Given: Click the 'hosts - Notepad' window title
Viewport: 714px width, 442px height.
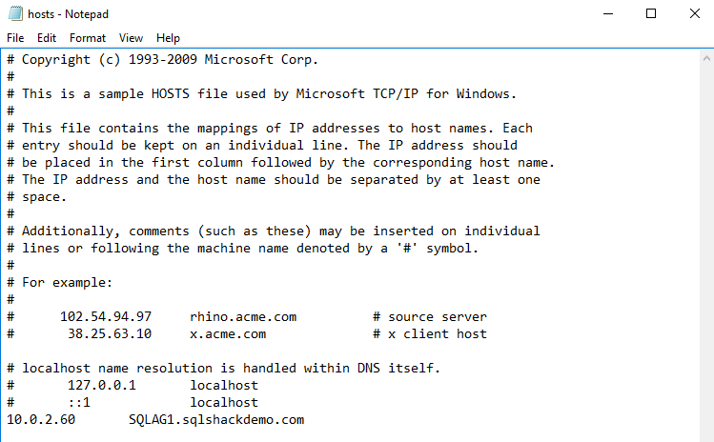Looking at the screenshot, I should click(x=71, y=14).
